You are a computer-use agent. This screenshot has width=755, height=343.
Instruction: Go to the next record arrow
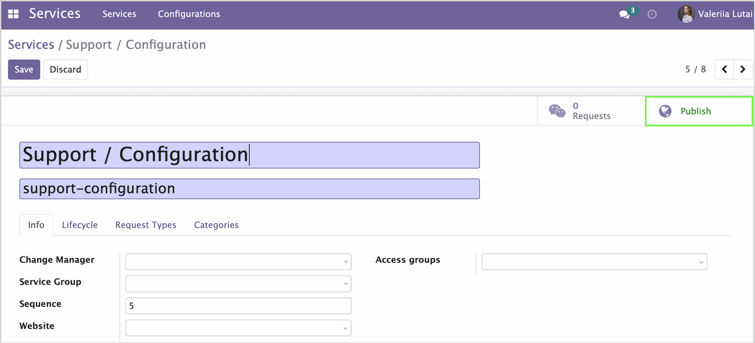tap(743, 70)
